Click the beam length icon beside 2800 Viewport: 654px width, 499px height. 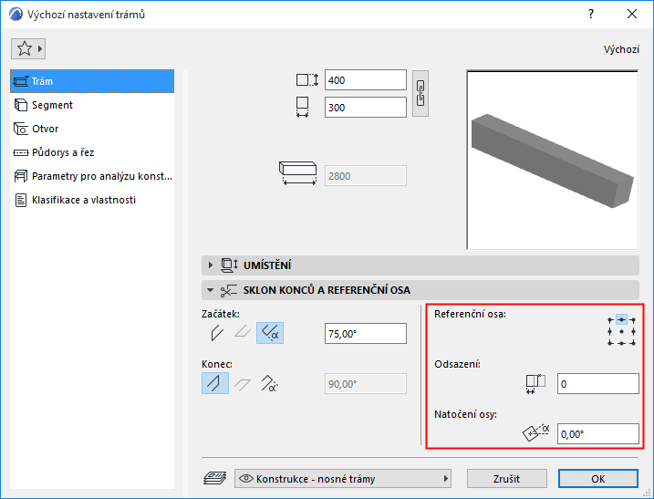(x=297, y=173)
